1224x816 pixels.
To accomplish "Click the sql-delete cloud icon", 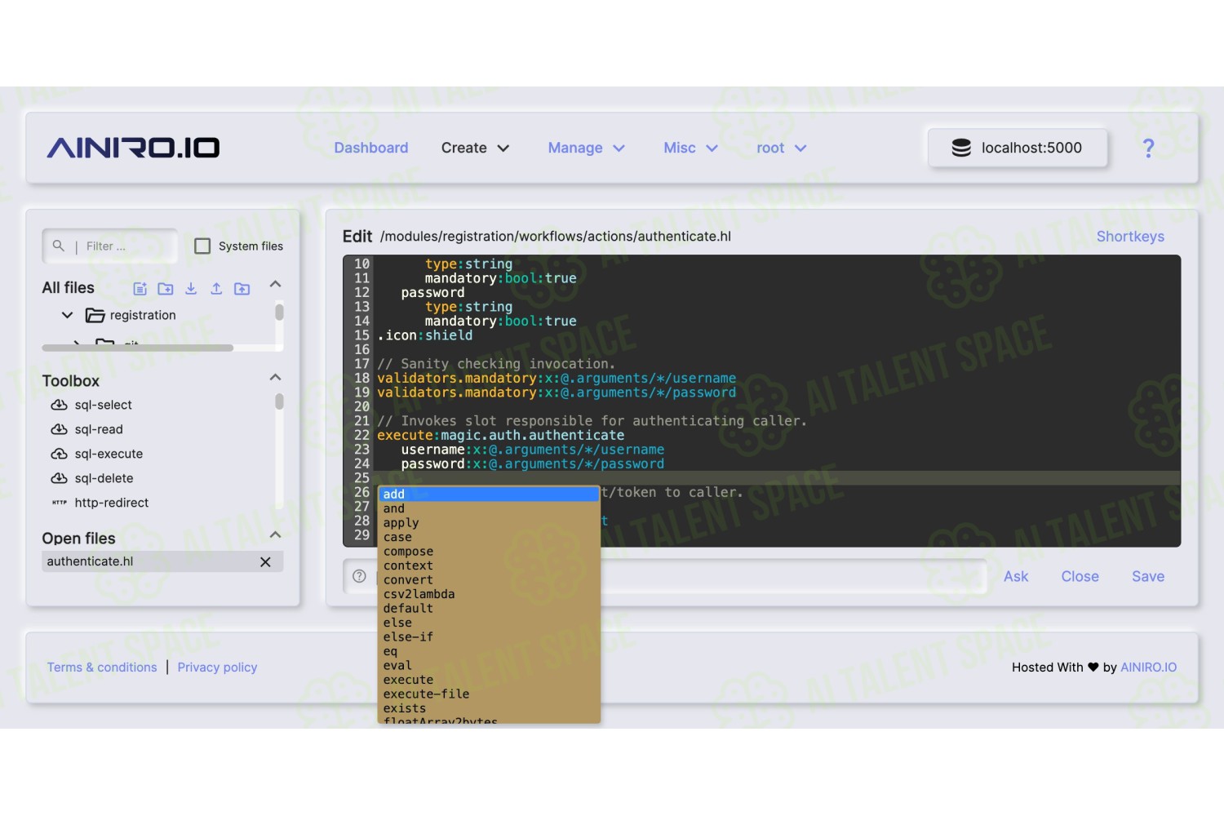I will point(60,478).
